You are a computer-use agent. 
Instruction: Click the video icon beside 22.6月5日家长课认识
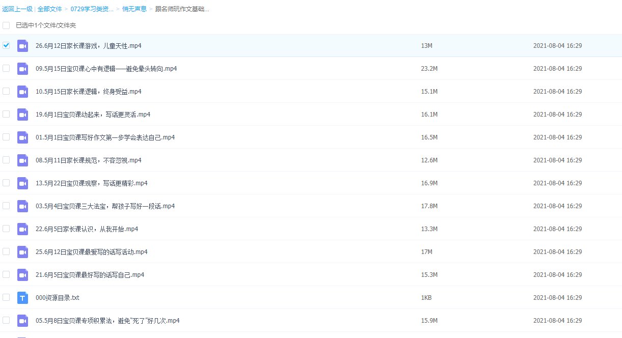coord(22,229)
